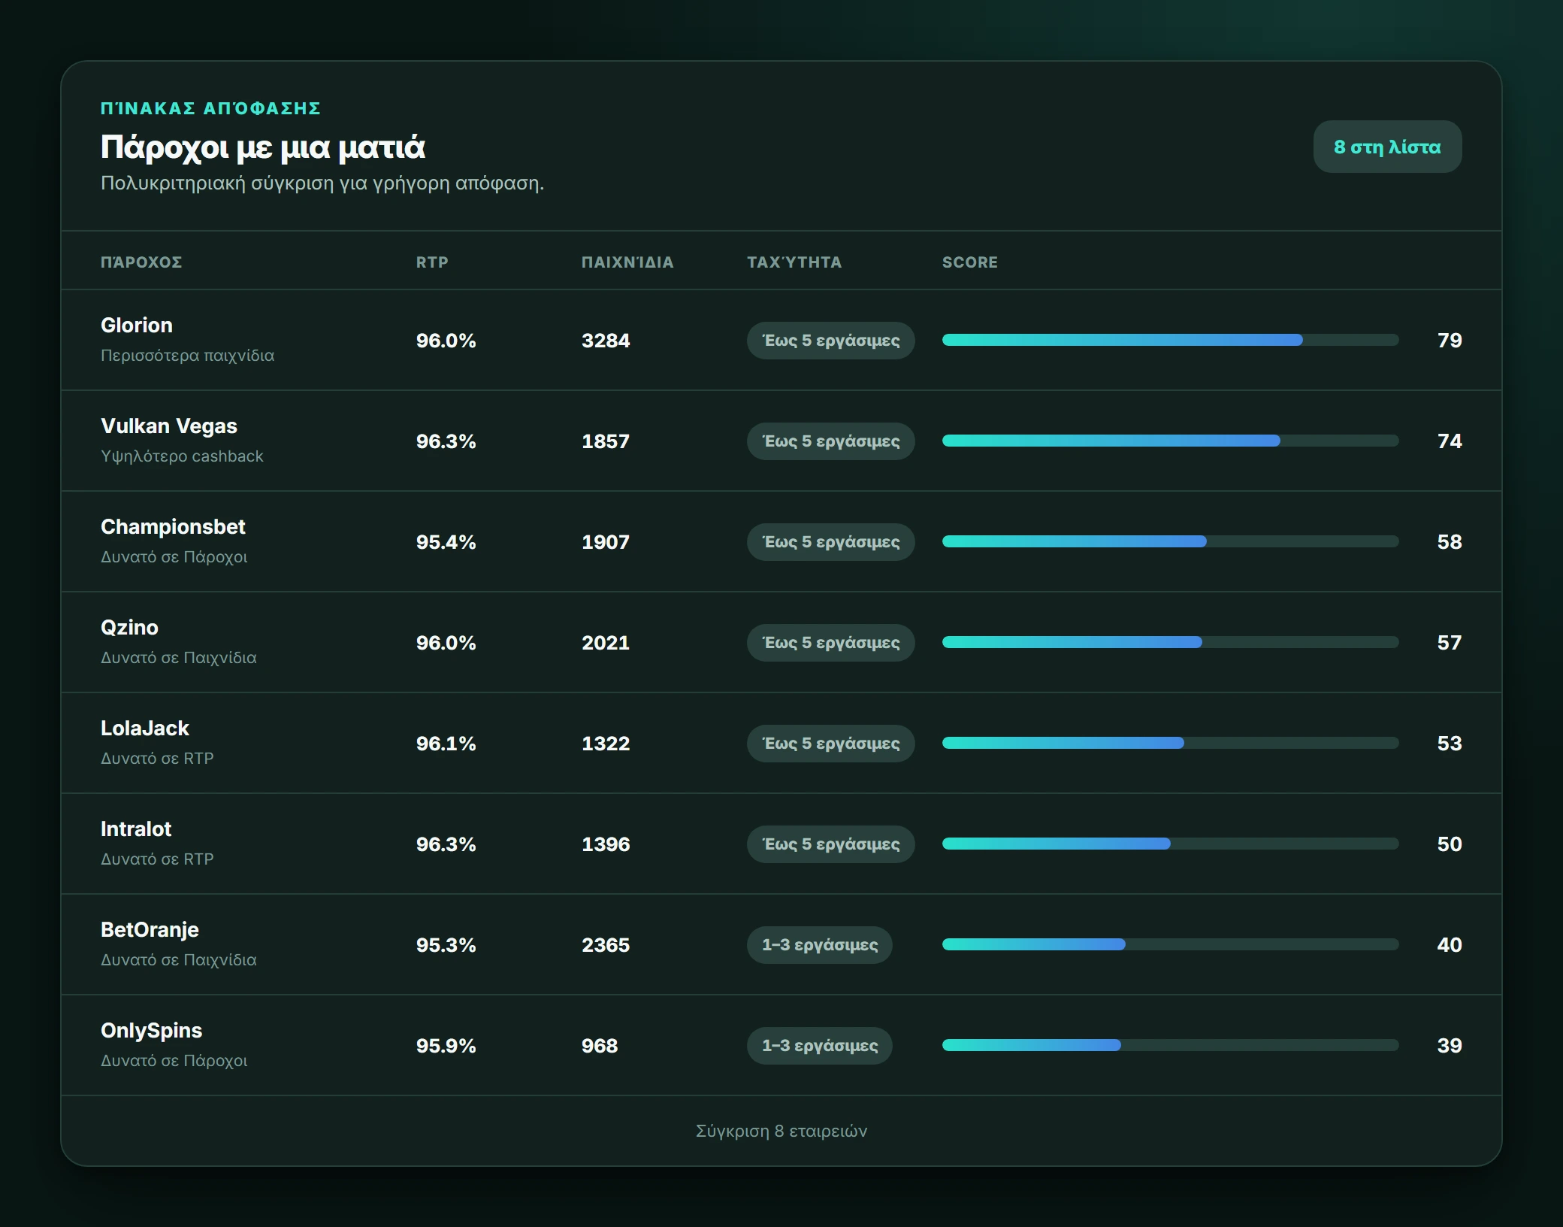Click the games count 3284
Screen dimensions: 1563x1227
click(606, 341)
